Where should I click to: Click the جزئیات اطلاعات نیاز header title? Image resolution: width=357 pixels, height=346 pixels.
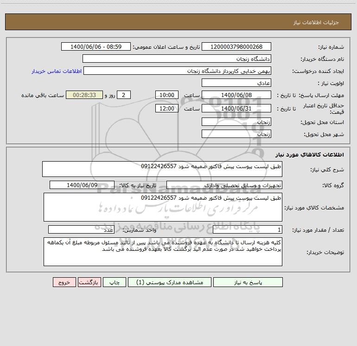(316, 22)
